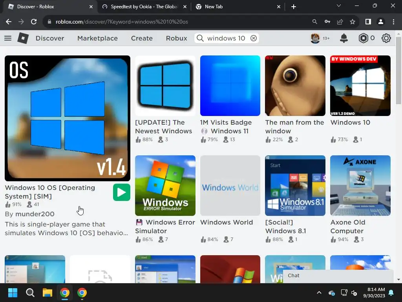Screen dimensions: 402x302
Task: Click the Axone Old Computer title
Action: point(348,227)
